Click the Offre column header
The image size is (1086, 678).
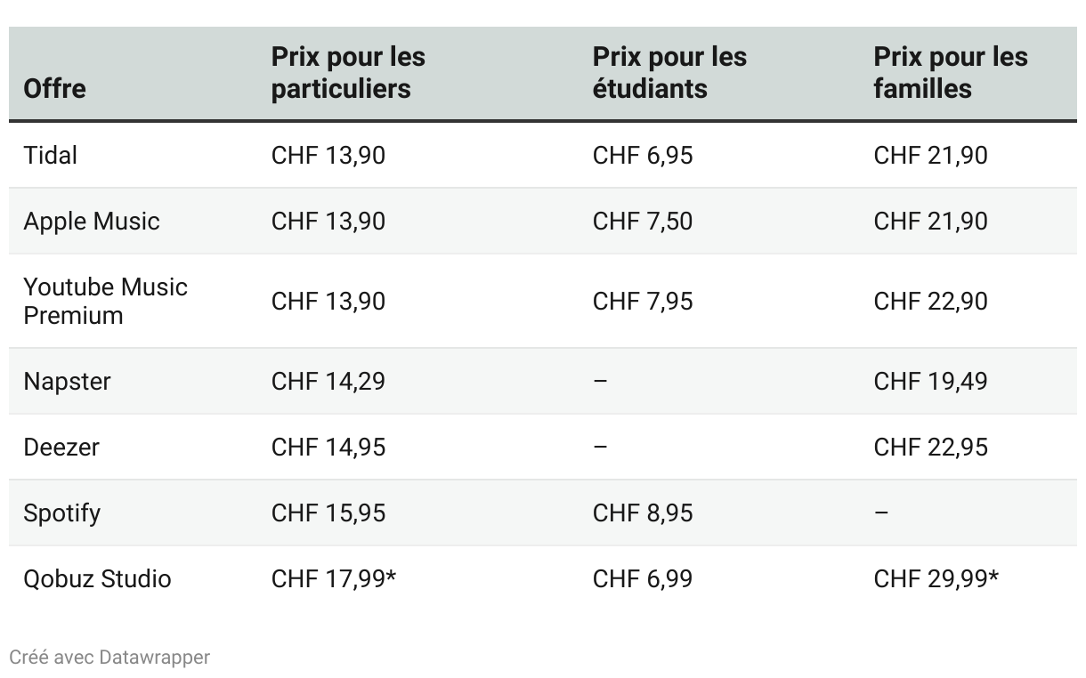pos(54,89)
